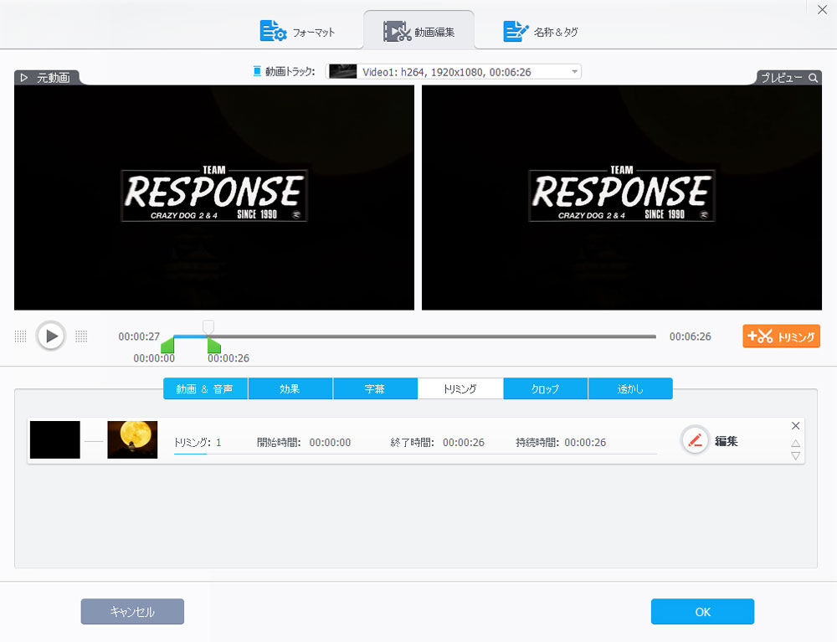Click the キャンセル button
Image resolution: width=837 pixels, height=642 pixels.
pyautogui.click(x=132, y=612)
